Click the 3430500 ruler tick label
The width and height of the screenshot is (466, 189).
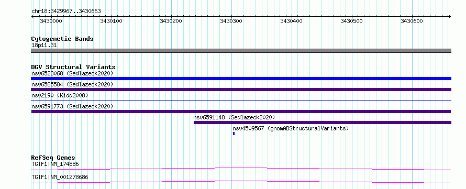351,21
